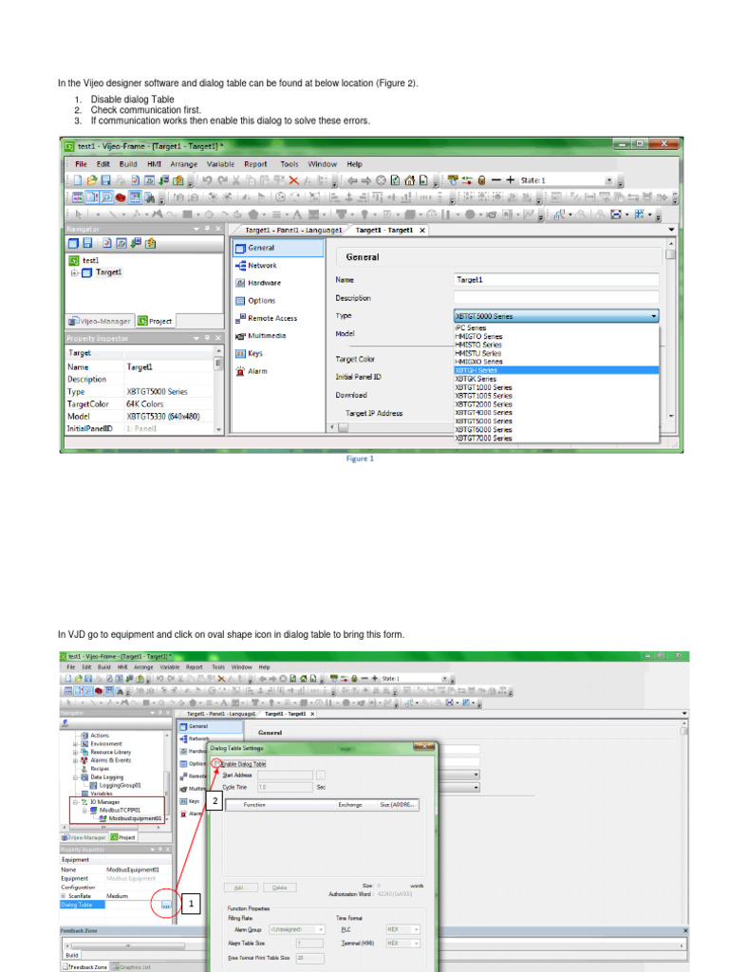Click Delete button in Dialog Table Settings

(x=280, y=888)
